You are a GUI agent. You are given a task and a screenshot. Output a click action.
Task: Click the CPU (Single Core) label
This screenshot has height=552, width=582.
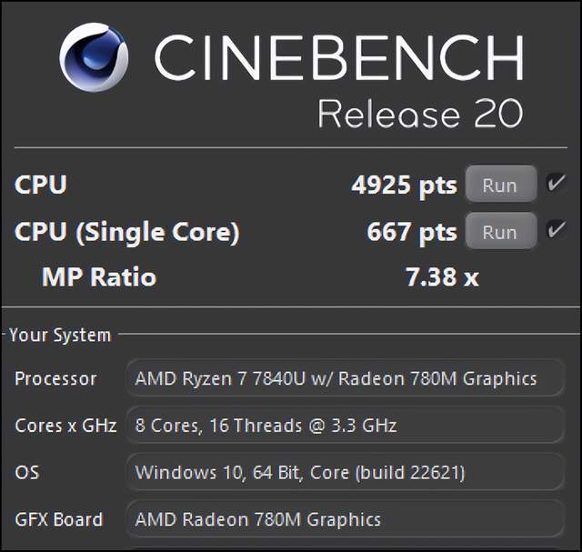(x=126, y=233)
